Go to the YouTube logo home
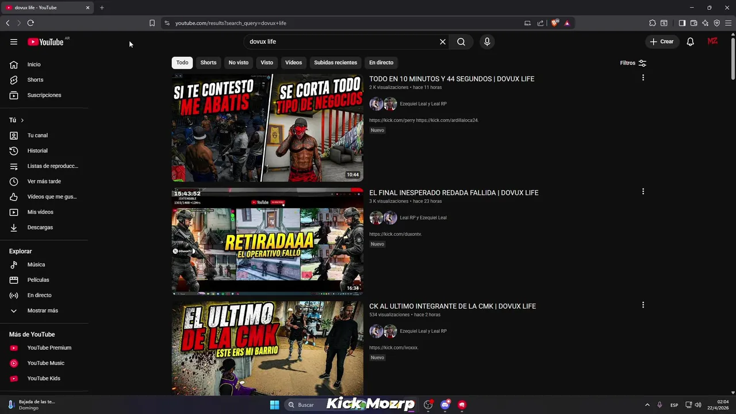736x414 pixels. click(45, 42)
